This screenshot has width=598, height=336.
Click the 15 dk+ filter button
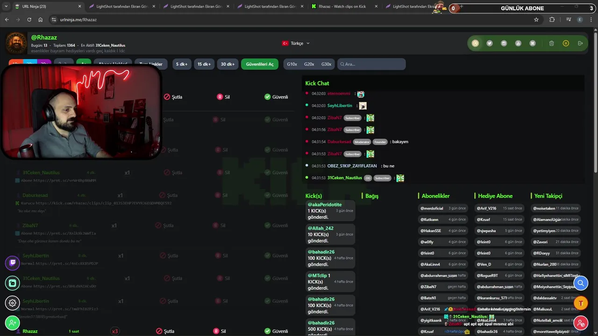click(x=204, y=64)
